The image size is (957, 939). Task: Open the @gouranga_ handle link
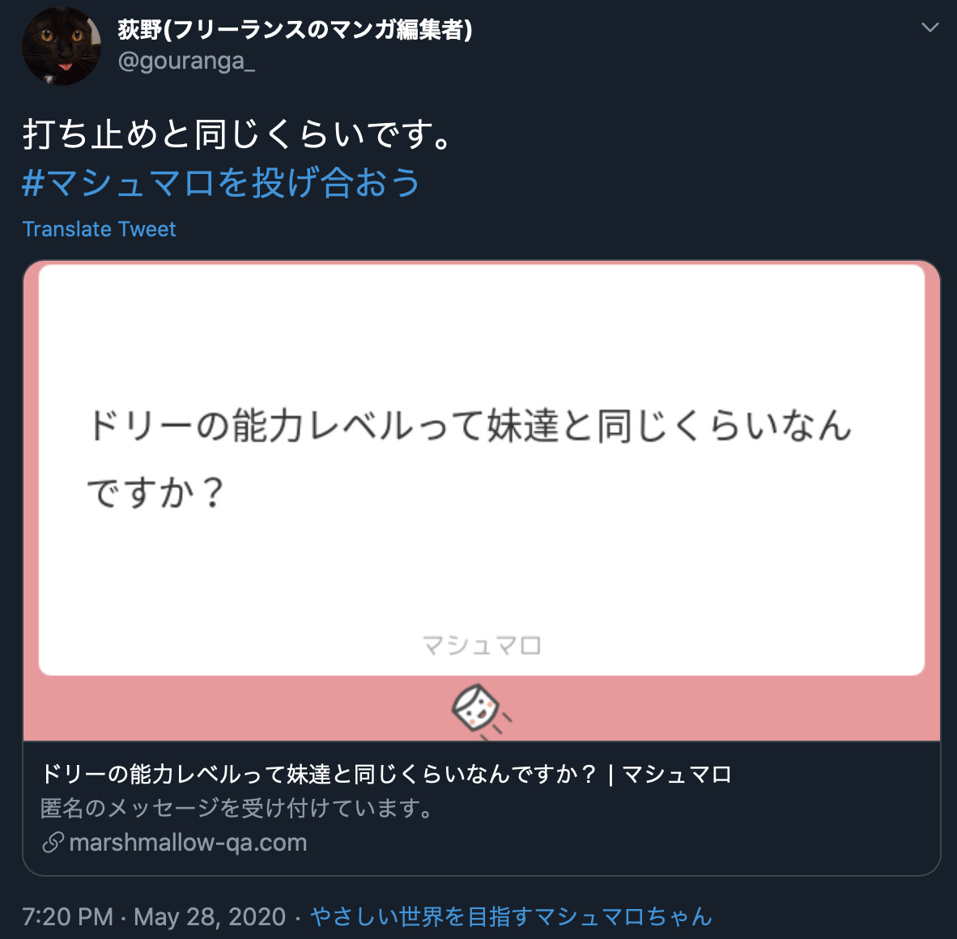(186, 61)
